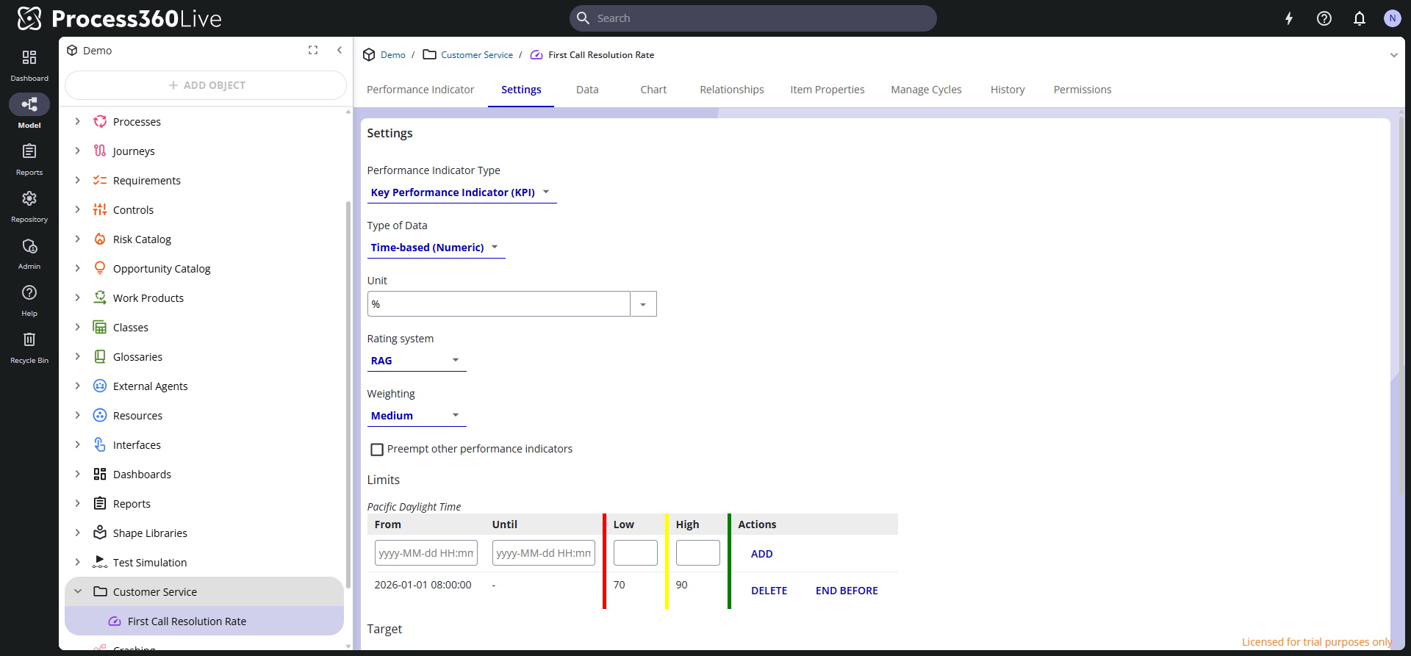Click DELETE for the 2026-01-01 limit

[769, 591]
